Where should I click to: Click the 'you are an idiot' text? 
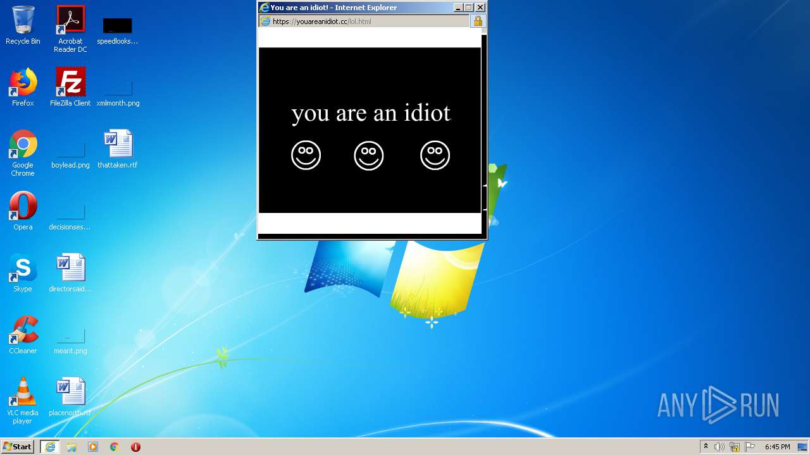[x=371, y=112]
